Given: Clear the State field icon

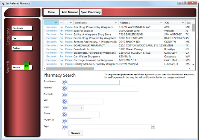Looking at the screenshot, I should (x=64, y=108).
